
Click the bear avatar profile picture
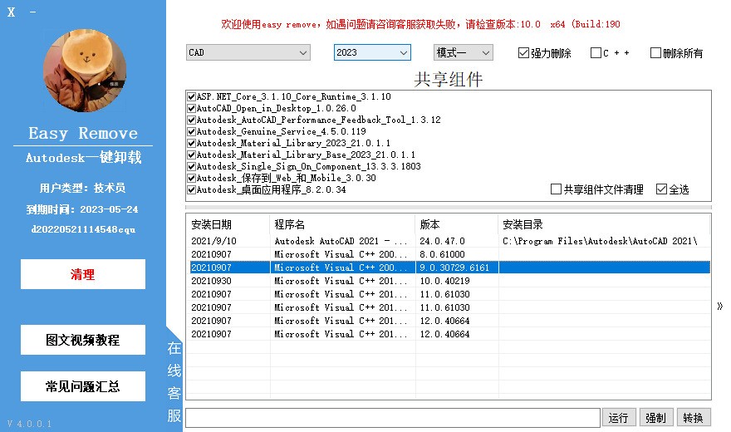coord(85,71)
